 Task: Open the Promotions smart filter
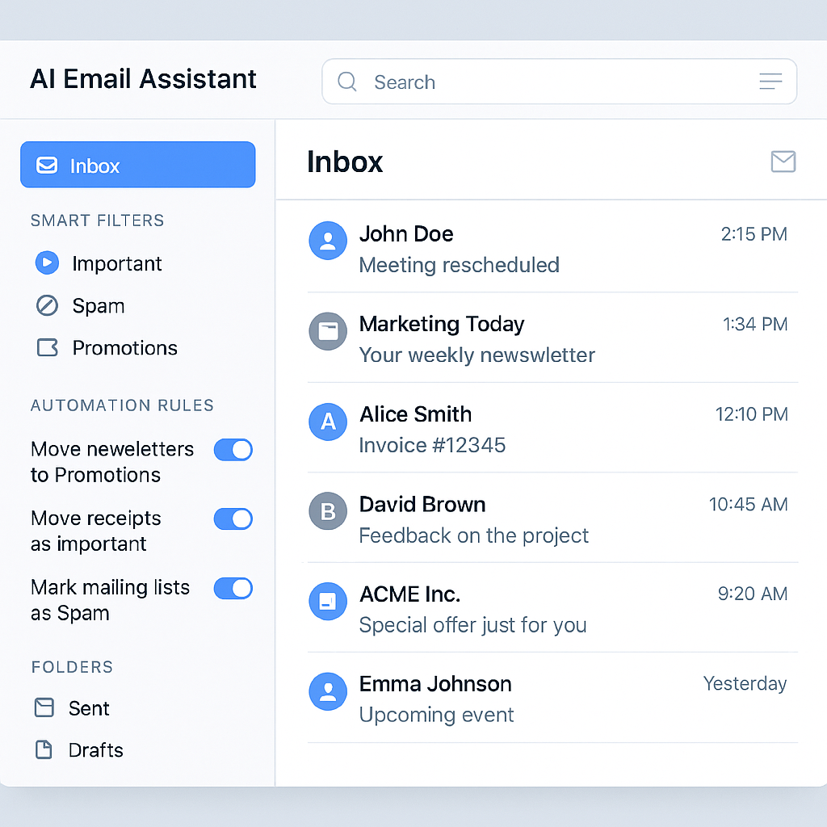click(107, 348)
